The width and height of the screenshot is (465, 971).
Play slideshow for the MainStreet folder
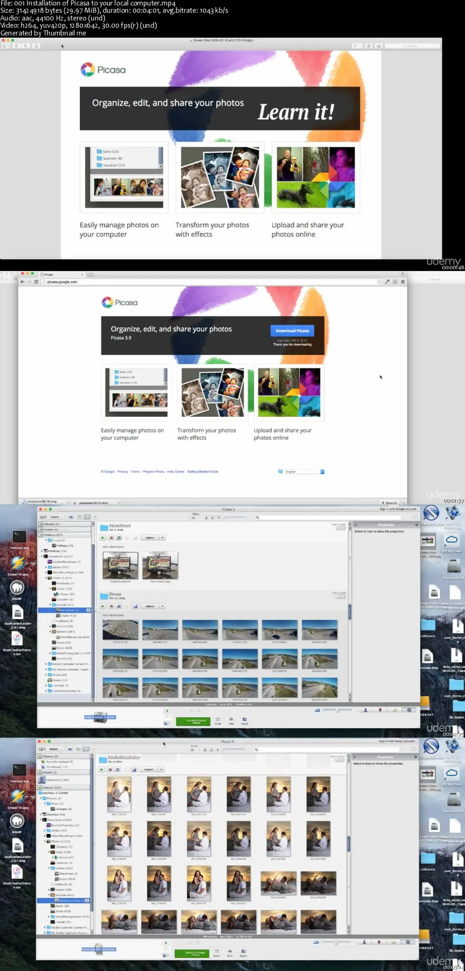tap(103, 538)
